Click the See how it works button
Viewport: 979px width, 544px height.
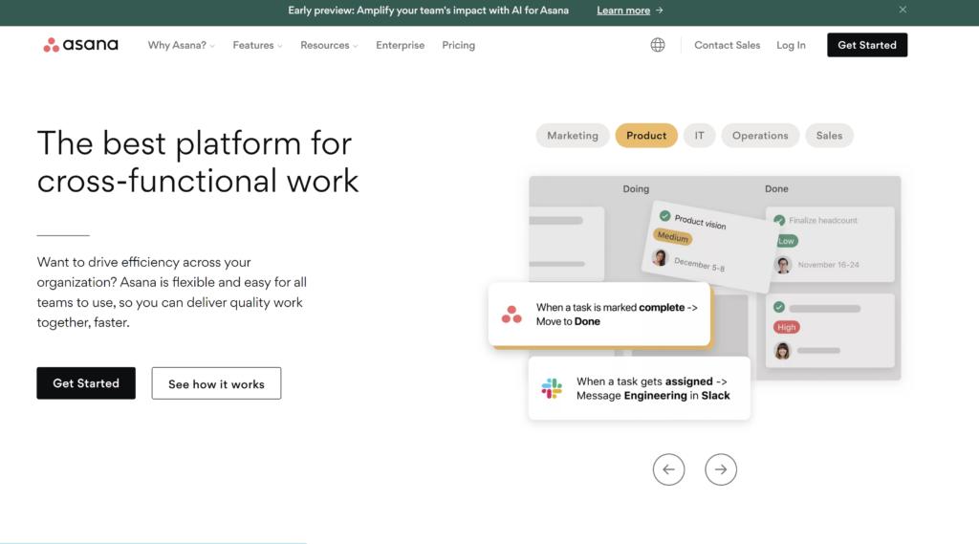click(216, 383)
